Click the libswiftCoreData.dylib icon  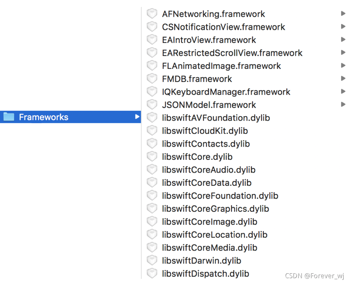click(x=152, y=182)
